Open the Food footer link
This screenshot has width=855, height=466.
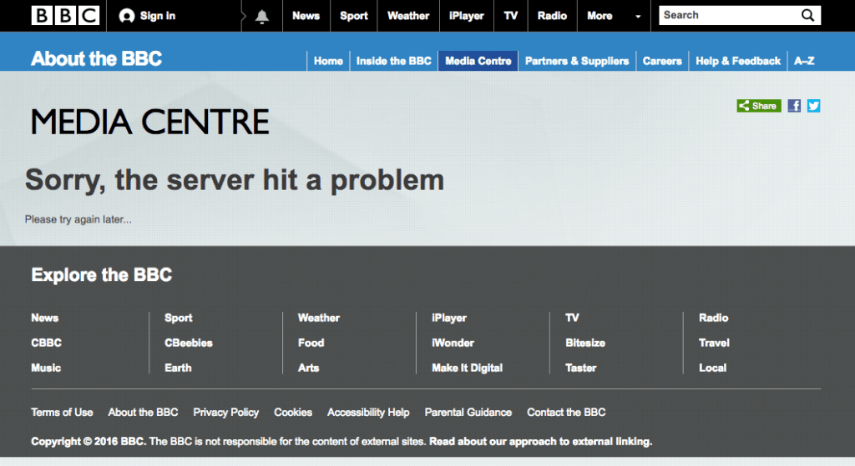point(311,343)
